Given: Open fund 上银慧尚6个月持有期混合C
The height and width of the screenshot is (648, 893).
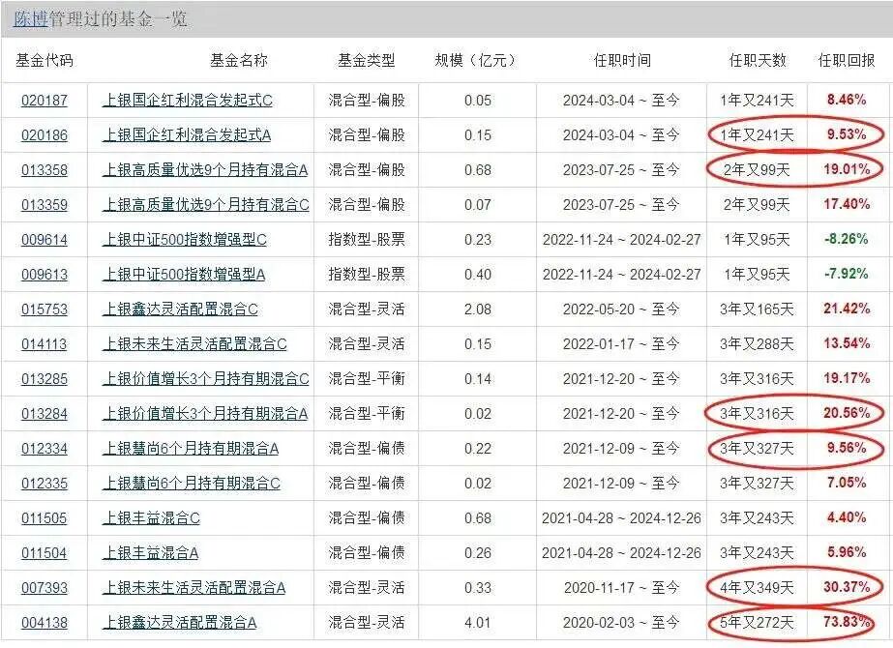Looking at the screenshot, I should [x=192, y=484].
